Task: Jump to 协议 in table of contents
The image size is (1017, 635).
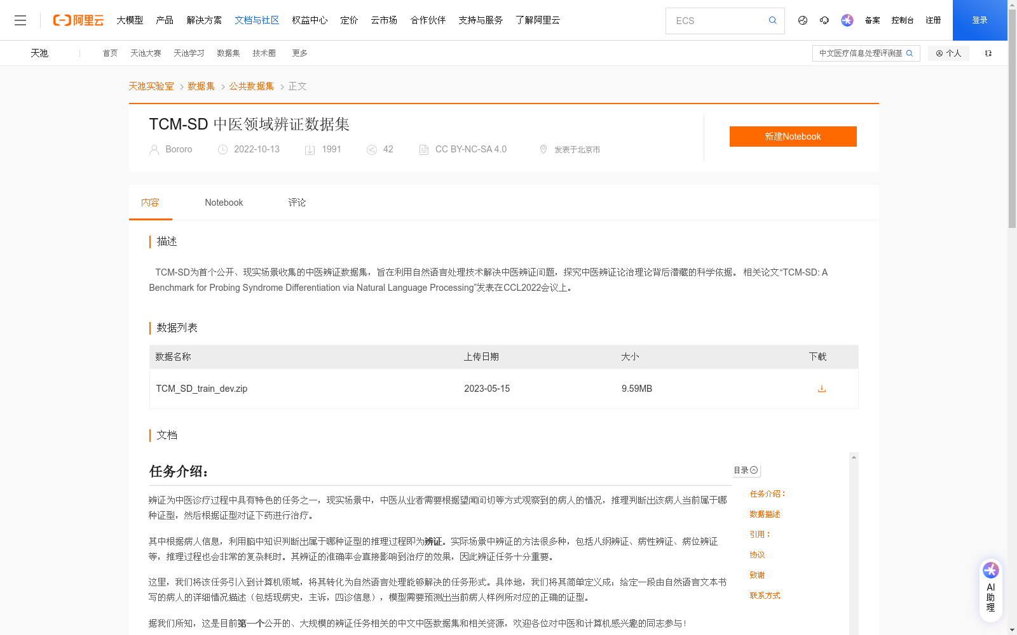Action: pos(757,555)
